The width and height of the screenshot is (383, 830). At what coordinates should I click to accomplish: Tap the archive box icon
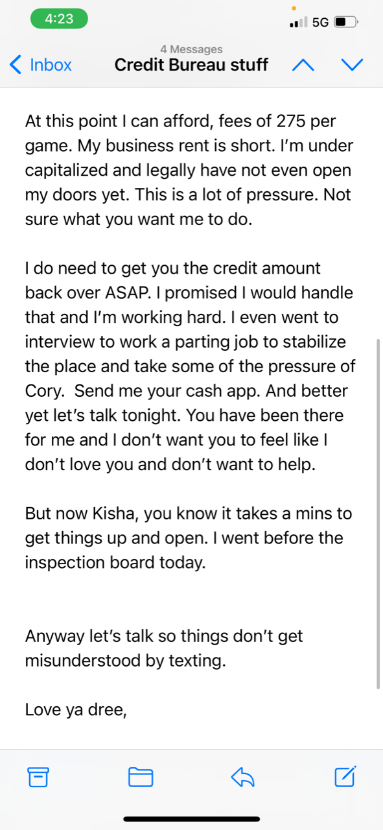pyautogui.click(x=38, y=776)
